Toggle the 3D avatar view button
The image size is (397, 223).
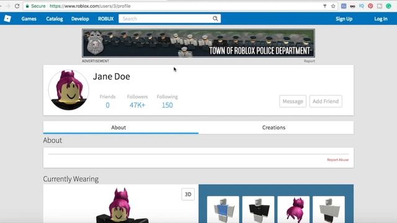pyautogui.click(x=188, y=194)
